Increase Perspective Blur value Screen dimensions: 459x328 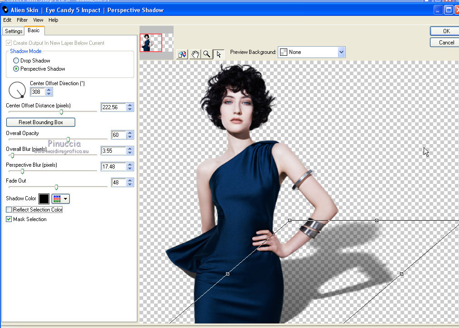(130, 164)
